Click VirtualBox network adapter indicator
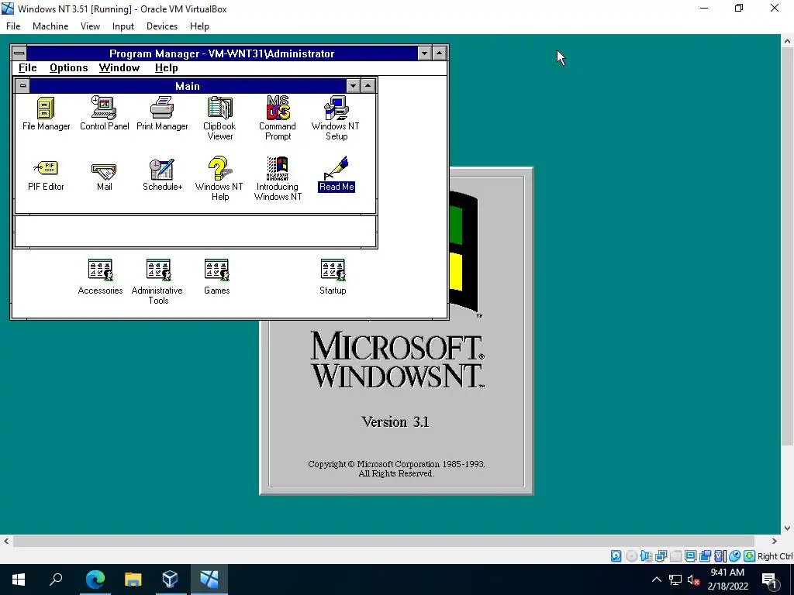 click(661, 556)
